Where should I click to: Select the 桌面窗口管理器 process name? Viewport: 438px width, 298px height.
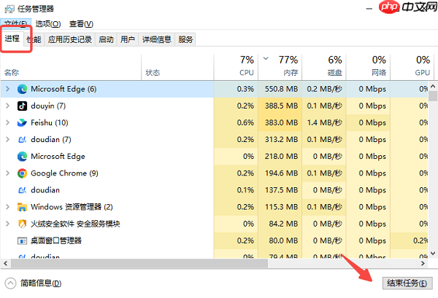tap(56, 240)
